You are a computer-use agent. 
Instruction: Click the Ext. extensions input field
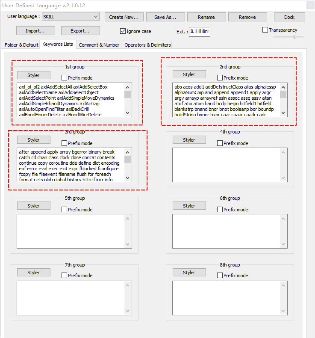click(199, 32)
